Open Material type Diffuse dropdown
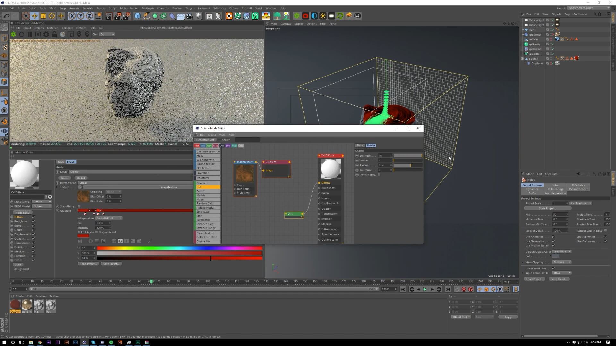 tap(42, 202)
